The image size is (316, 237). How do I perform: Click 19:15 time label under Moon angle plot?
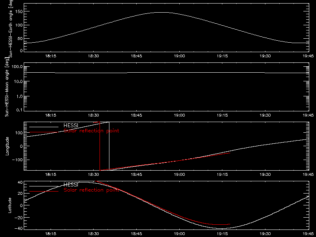(222, 115)
